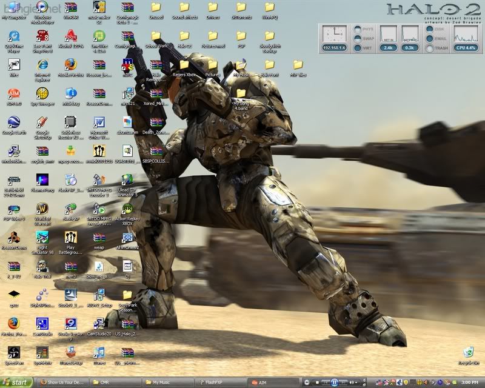Launch the Reason Demo icon
Viewport: 485px width, 388px height.
pos(13,241)
